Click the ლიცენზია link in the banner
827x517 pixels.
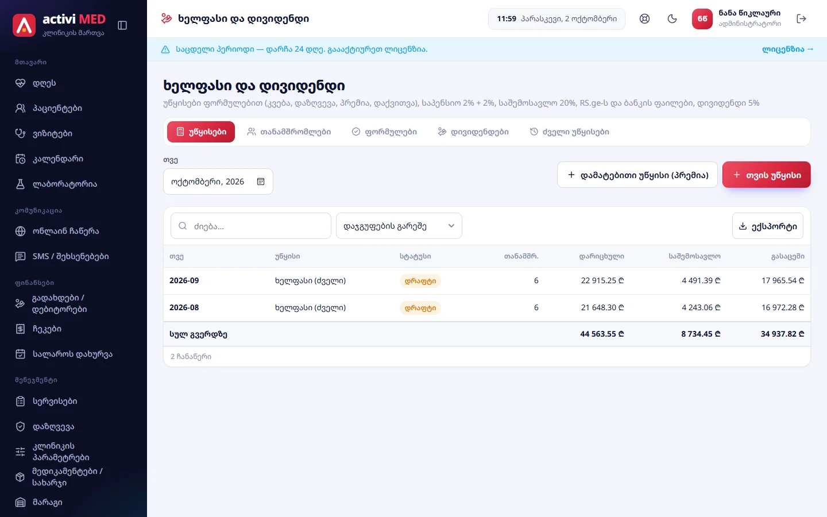[787, 49]
